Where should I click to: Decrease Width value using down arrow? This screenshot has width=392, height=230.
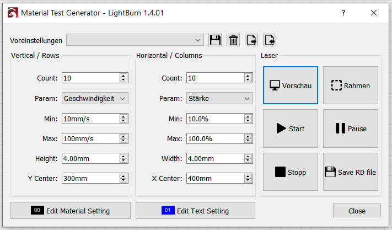[248, 161]
